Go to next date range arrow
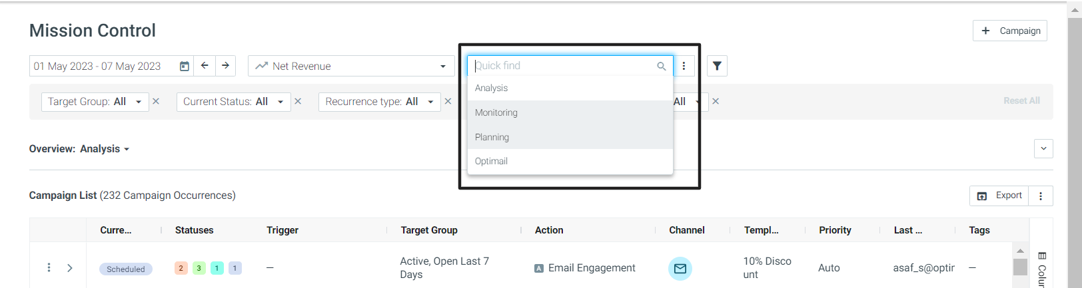Screen dimensions: 1082x288 [x=226, y=65]
